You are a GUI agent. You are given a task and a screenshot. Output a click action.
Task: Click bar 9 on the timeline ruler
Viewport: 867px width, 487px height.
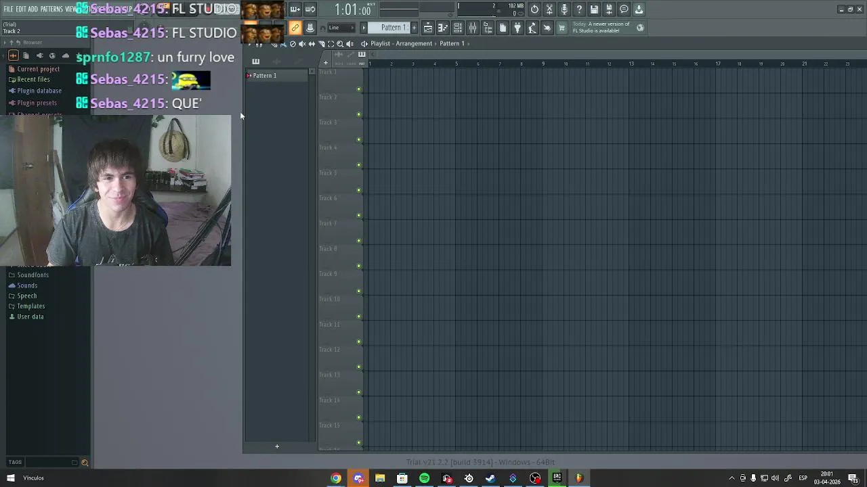pos(543,64)
